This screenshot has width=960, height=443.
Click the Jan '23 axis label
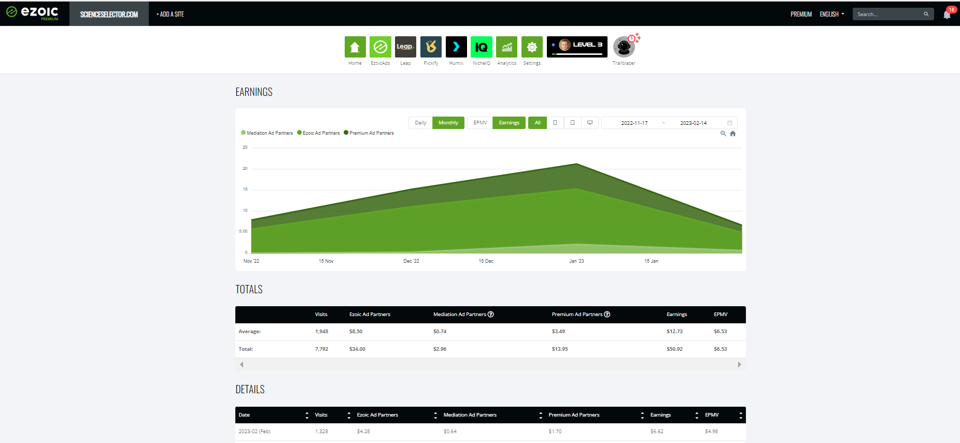click(x=576, y=261)
